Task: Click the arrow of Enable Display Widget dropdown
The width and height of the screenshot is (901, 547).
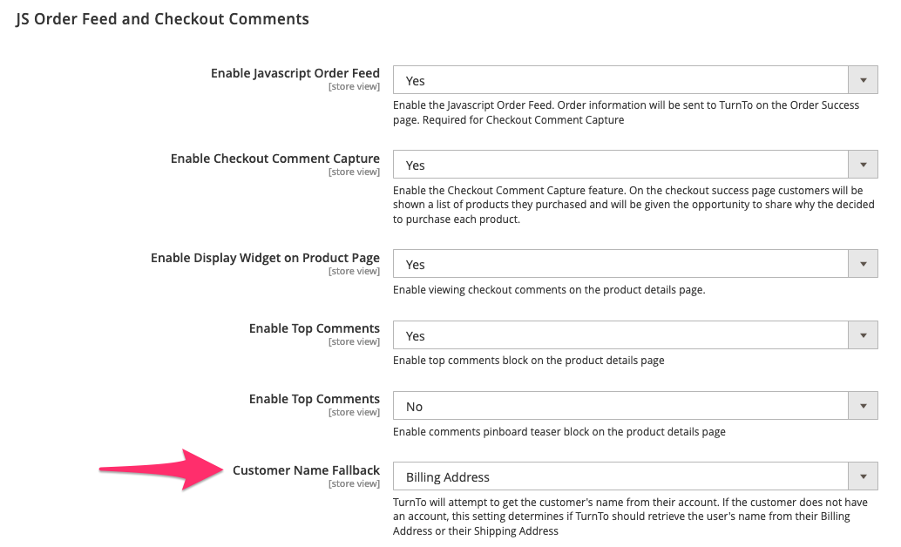Action: coord(863,264)
